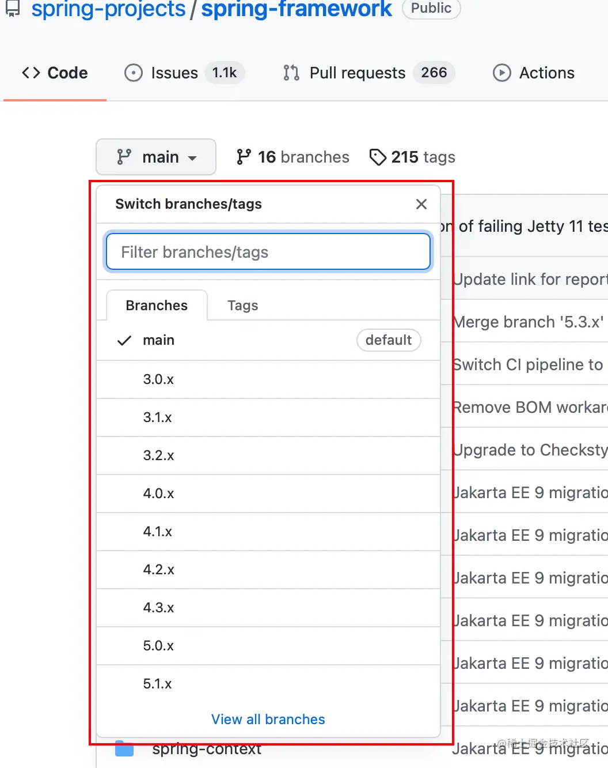Open commit 'Update link for report'
Viewport: 608px width, 768px height.
530,279
